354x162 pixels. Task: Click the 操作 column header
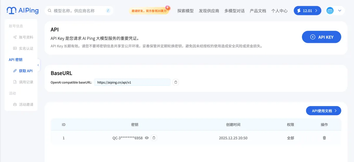click(x=324, y=125)
